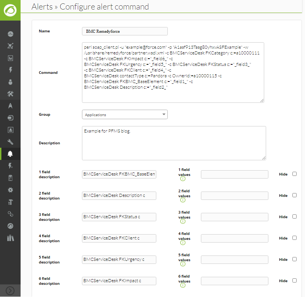The width and height of the screenshot is (305, 297).
Task: Click the Command textarea resize handle
Action: (x=262, y=101)
